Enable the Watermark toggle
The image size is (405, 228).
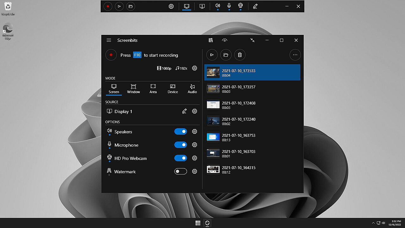181,171
